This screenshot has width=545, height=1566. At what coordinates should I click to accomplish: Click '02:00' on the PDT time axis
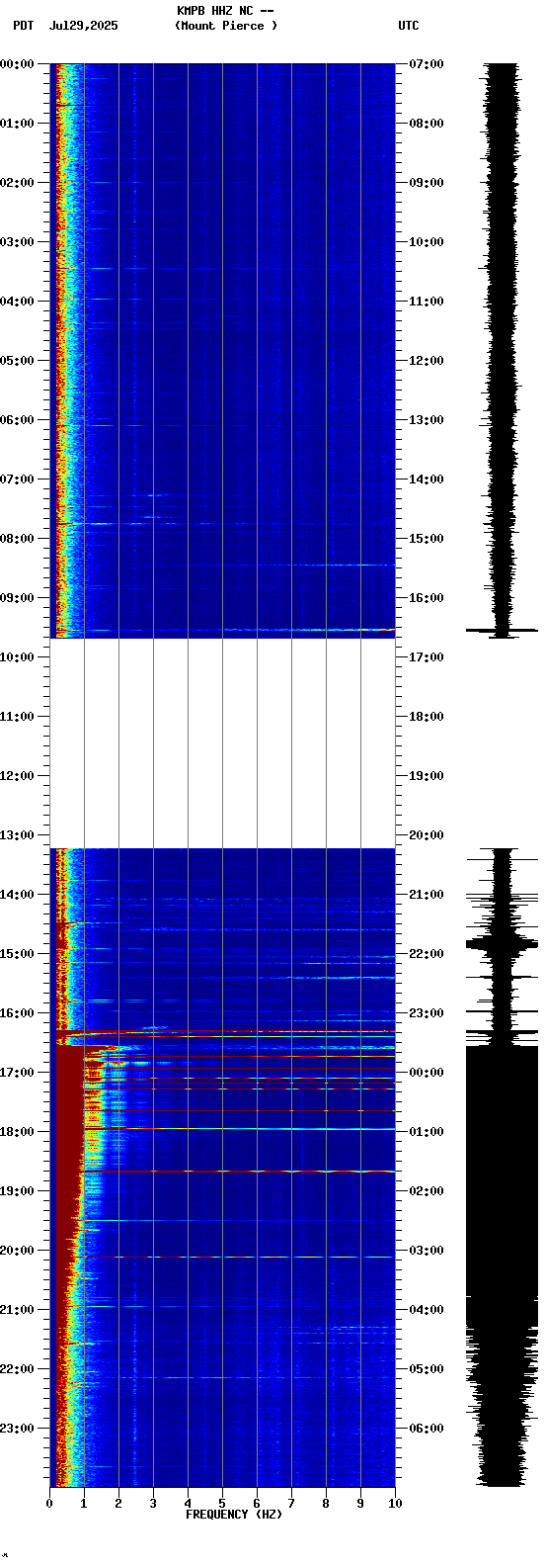point(17,183)
